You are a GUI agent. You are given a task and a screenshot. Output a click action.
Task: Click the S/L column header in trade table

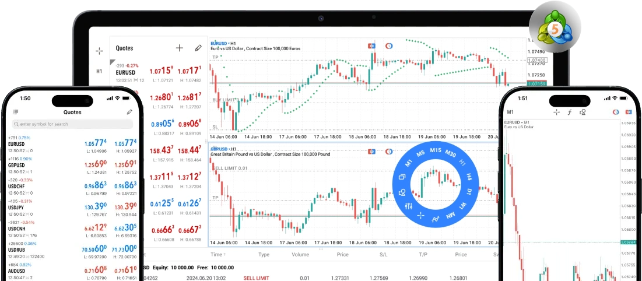coord(383,254)
